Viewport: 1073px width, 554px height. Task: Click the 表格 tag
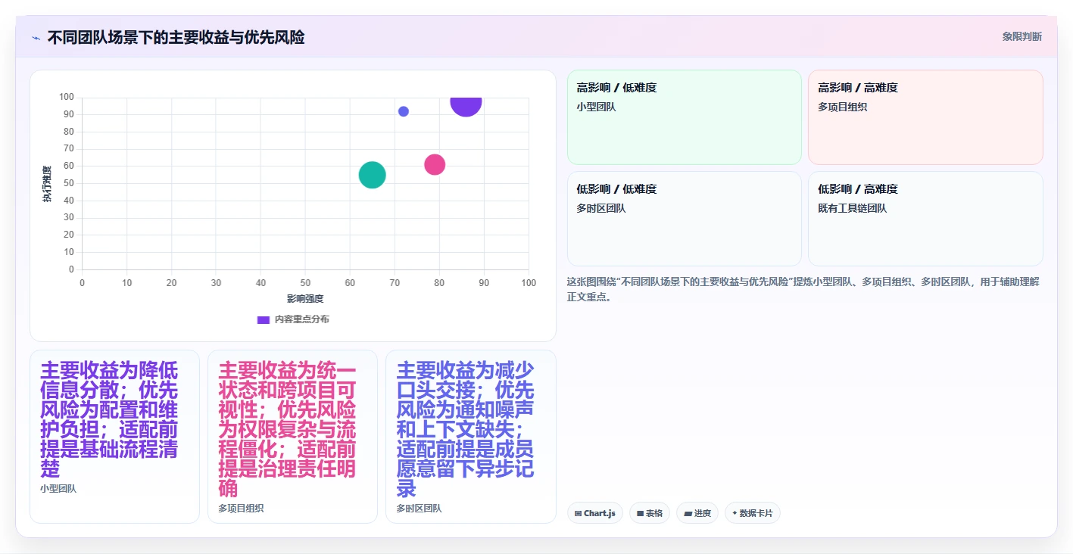click(x=650, y=513)
